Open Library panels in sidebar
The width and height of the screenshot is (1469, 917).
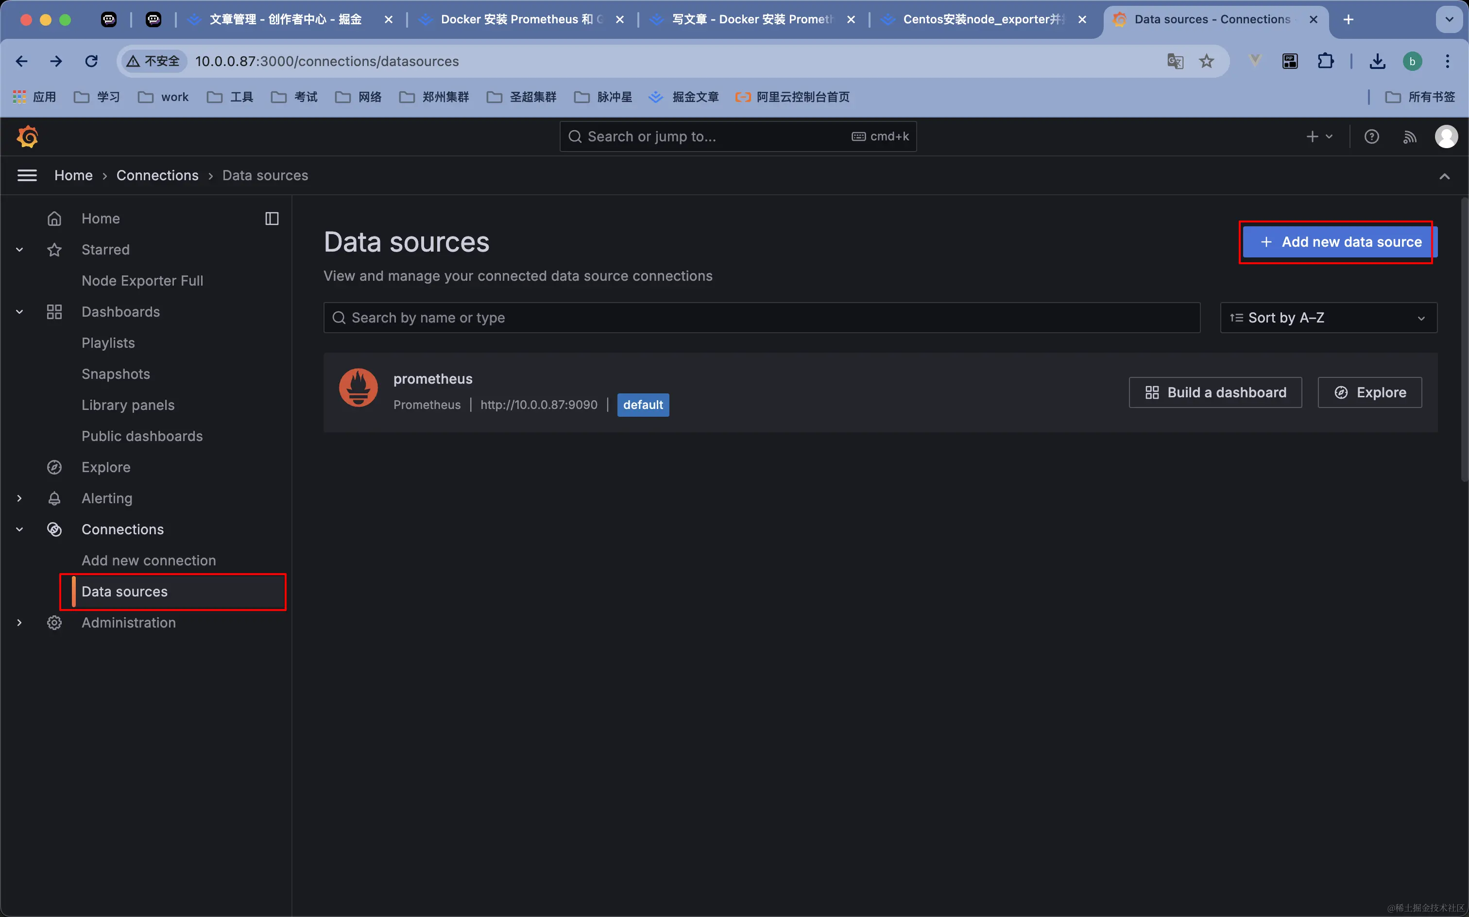[128, 405]
